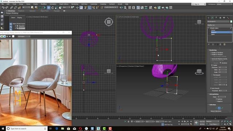This screenshot has height=131, width=233.
Task: Toggle visibility eye of Plane002 in Scene Explorer
Action: tap(16, 26)
